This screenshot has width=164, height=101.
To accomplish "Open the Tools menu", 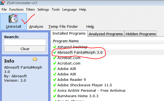I will click(x=56, y=10).
